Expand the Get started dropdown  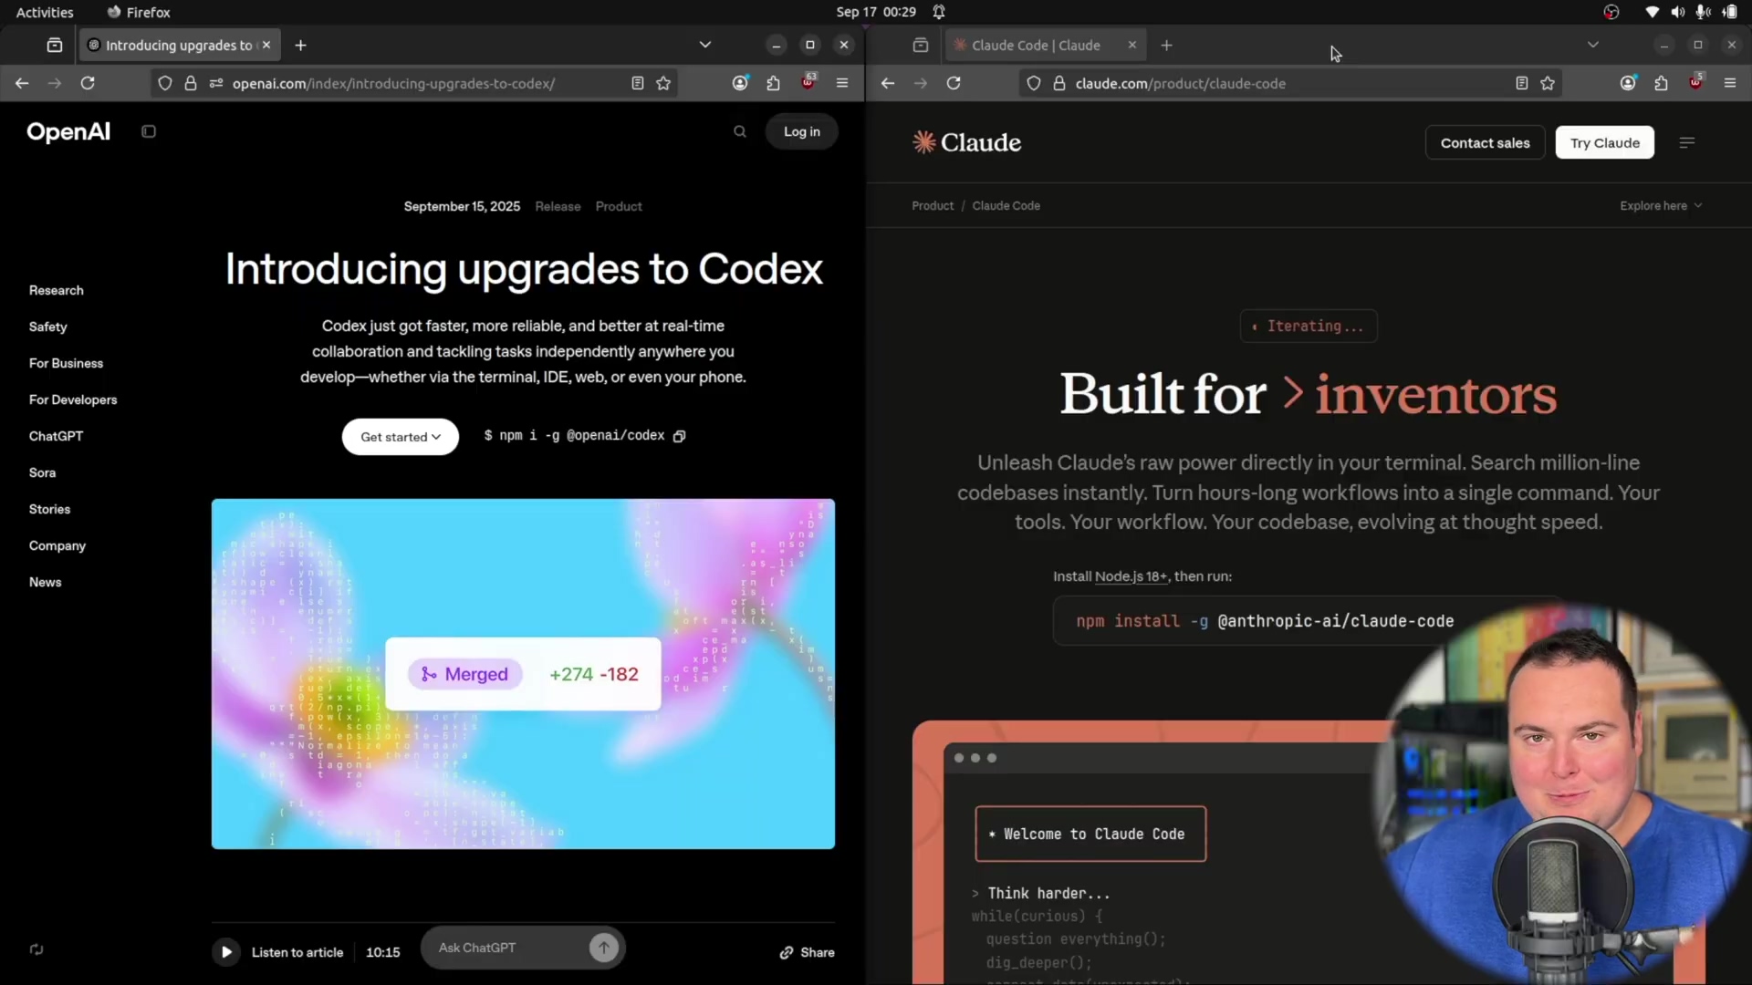pos(401,437)
